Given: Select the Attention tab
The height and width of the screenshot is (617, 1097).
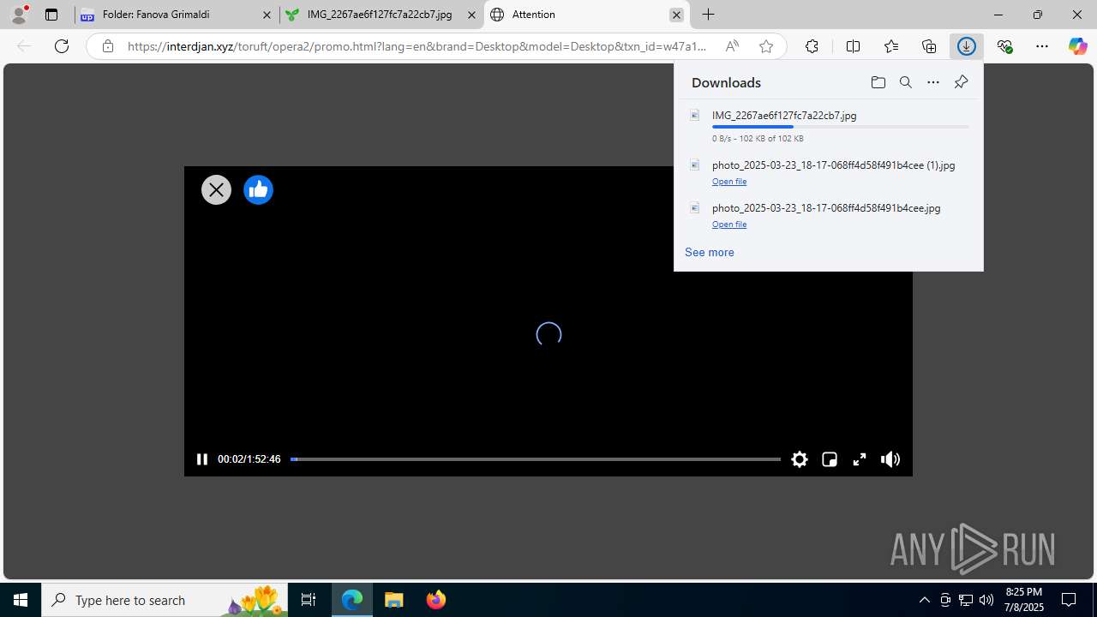Looking at the screenshot, I should coord(587,15).
